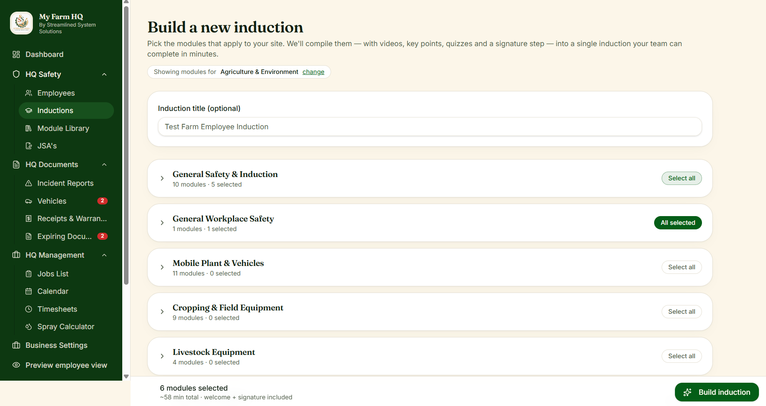766x406 pixels.
Task: Expand the General Workplace Safety category
Action: pyautogui.click(x=162, y=223)
